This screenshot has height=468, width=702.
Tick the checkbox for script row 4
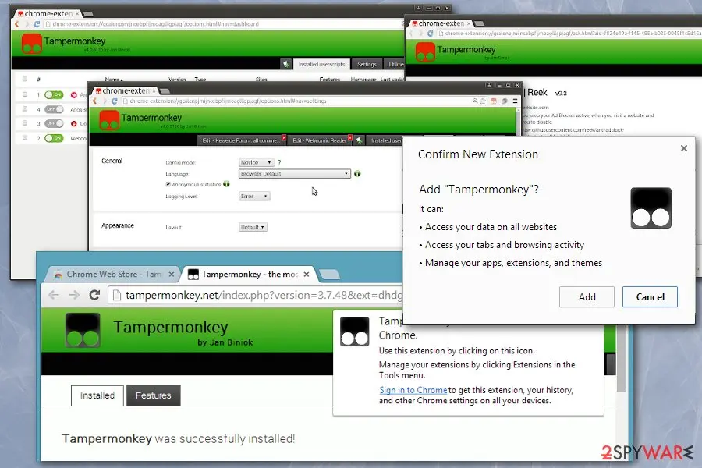25,109
